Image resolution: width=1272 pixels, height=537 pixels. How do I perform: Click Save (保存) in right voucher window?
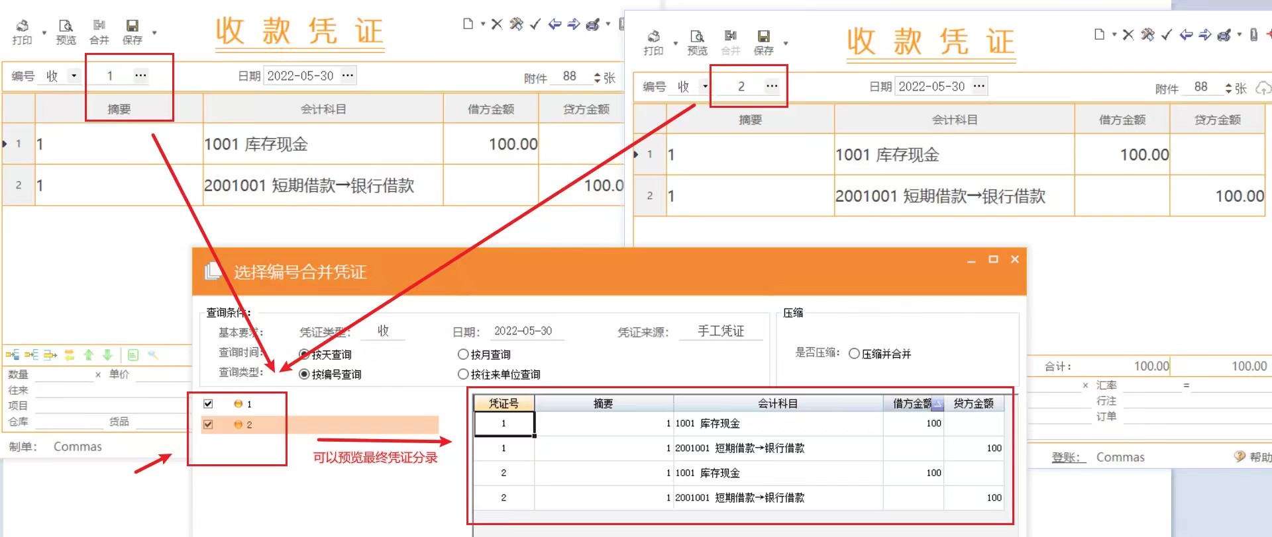(763, 42)
